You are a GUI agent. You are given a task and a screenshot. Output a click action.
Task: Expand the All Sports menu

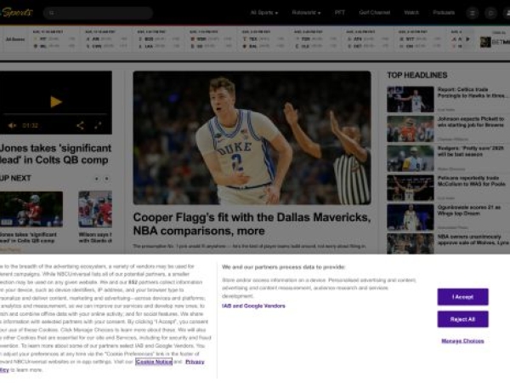pyautogui.click(x=263, y=13)
